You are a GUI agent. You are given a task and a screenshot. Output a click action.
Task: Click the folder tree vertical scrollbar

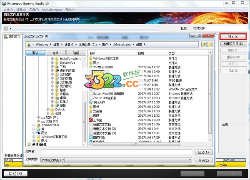tap(84, 122)
